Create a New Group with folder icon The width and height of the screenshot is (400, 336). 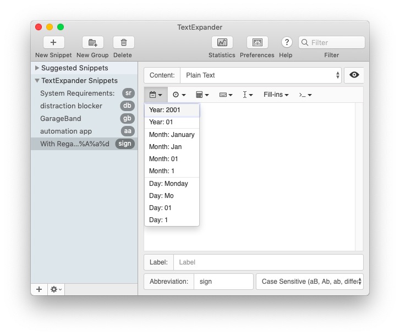click(92, 42)
